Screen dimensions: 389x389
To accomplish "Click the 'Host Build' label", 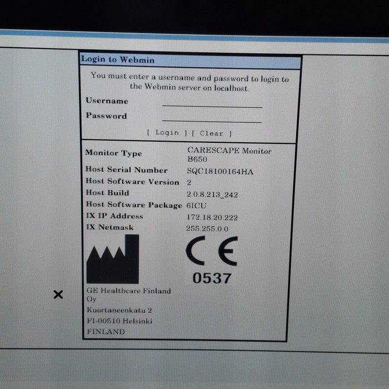I will (x=107, y=193).
